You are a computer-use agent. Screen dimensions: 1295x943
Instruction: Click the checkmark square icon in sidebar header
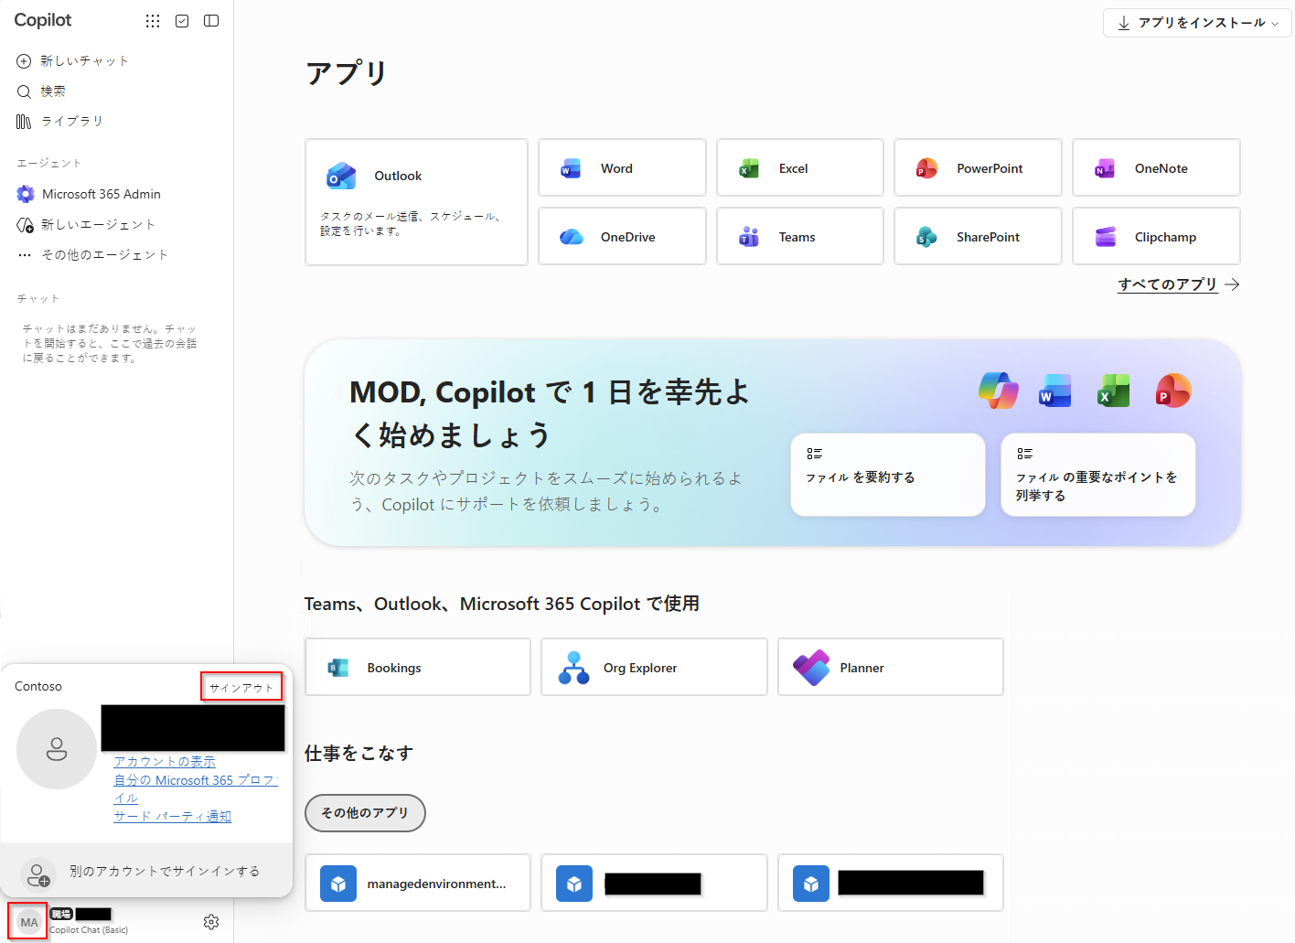(x=182, y=21)
